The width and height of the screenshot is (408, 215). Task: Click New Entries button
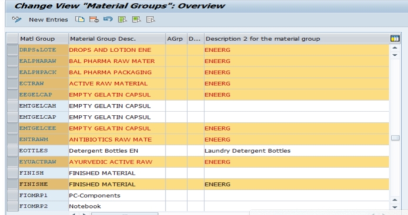(48, 20)
